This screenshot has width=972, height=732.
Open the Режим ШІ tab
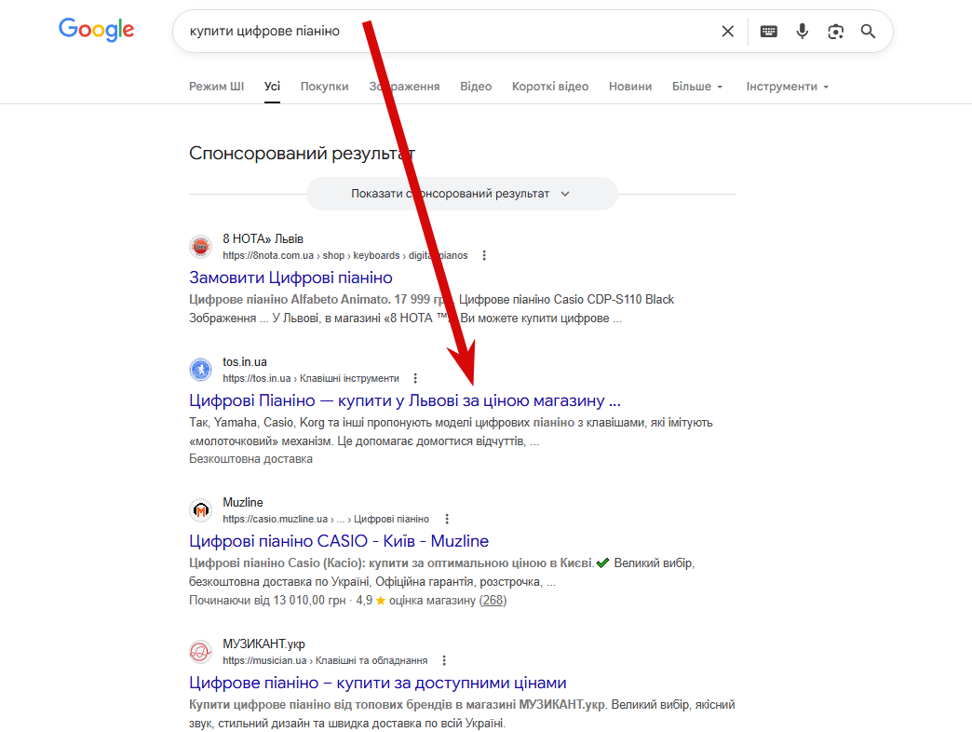[x=216, y=87]
